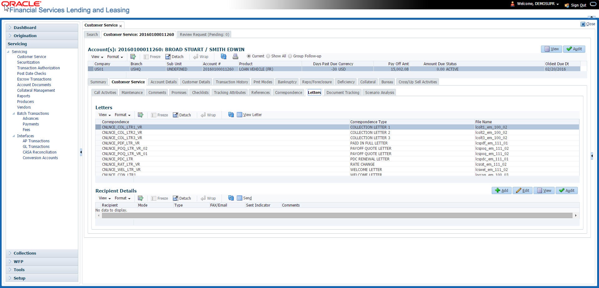Click the Search tab
Viewport: 599px width, 288px height.
tap(92, 34)
